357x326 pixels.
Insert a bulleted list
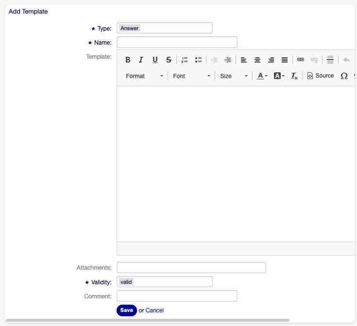[x=198, y=60]
